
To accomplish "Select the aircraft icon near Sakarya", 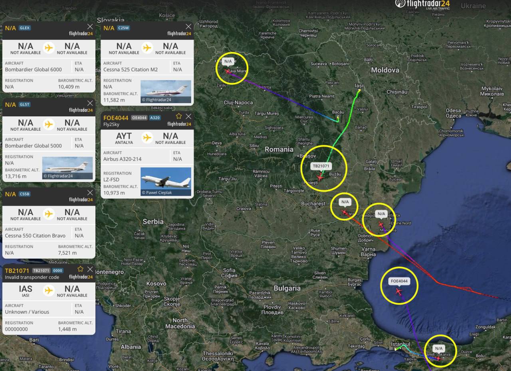I will point(439,358).
